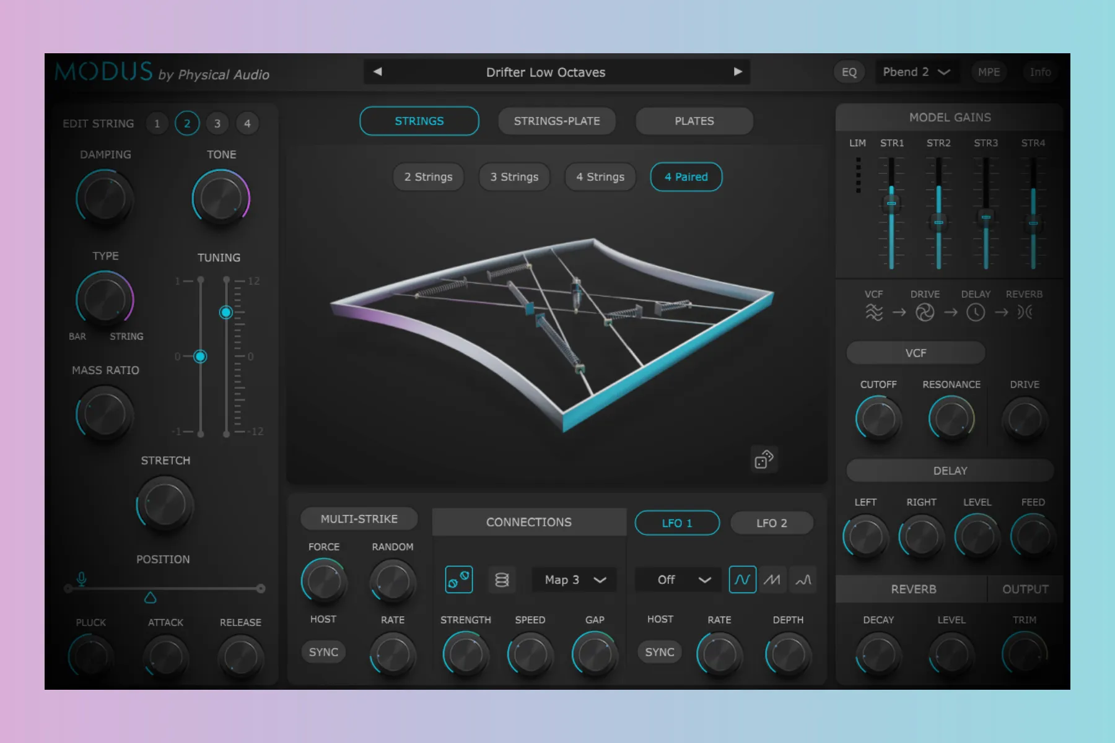Switch to the LFO 2 tab
This screenshot has height=743, width=1115.
[771, 523]
